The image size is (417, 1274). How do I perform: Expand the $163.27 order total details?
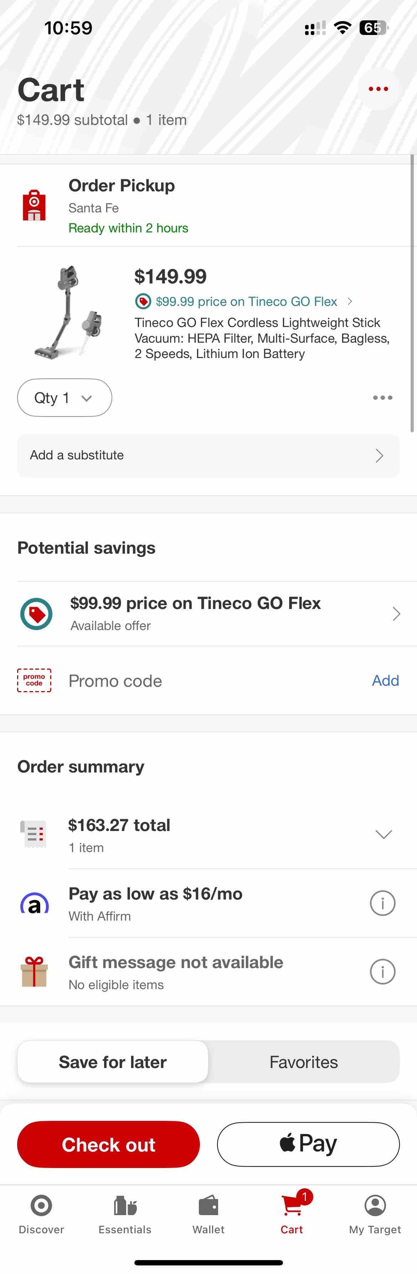click(x=383, y=834)
